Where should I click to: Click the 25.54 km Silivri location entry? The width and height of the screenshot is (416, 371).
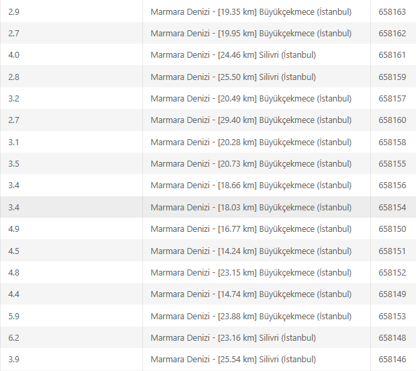coord(233,360)
